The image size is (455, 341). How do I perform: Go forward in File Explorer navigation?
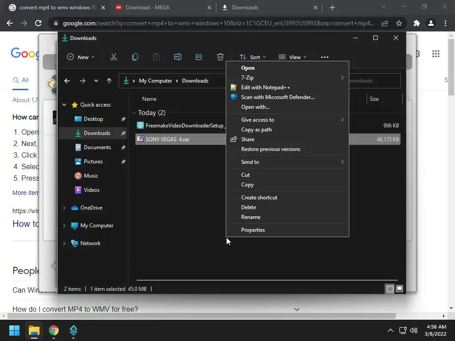click(82, 81)
